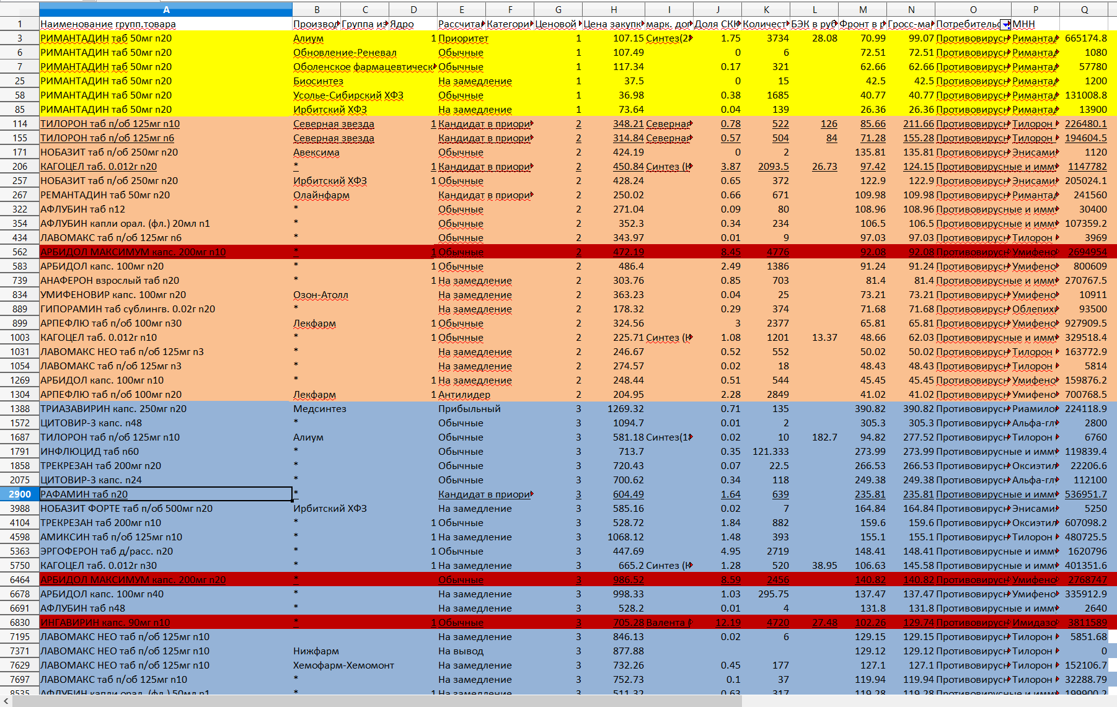Select the Хемофарм-Хемомонт cell
Image resolution: width=1117 pixels, height=707 pixels.
tap(343, 665)
